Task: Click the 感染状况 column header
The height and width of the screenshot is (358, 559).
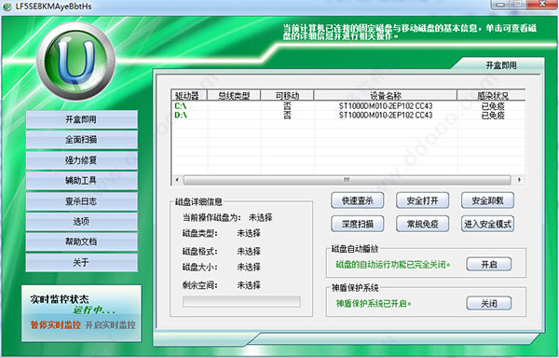Action: pos(491,95)
